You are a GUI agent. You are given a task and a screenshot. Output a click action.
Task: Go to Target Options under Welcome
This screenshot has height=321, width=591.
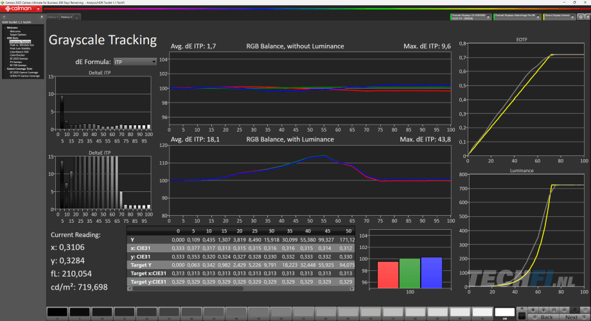click(x=18, y=34)
